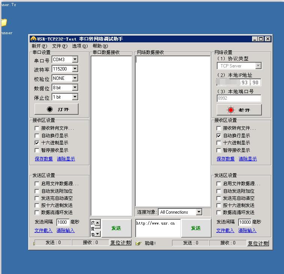The image size is (284, 274).
Task: Click the network send text box with URL
Action: click(x=157, y=228)
